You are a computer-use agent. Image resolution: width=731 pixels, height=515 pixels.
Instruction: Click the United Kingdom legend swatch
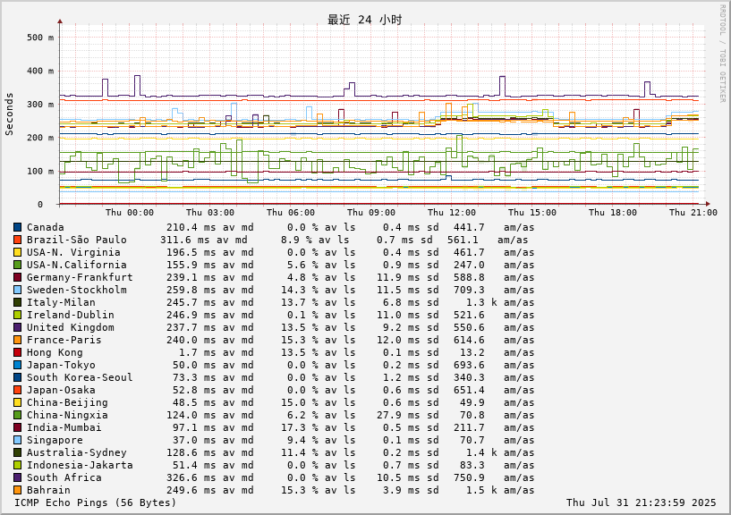(18, 327)
